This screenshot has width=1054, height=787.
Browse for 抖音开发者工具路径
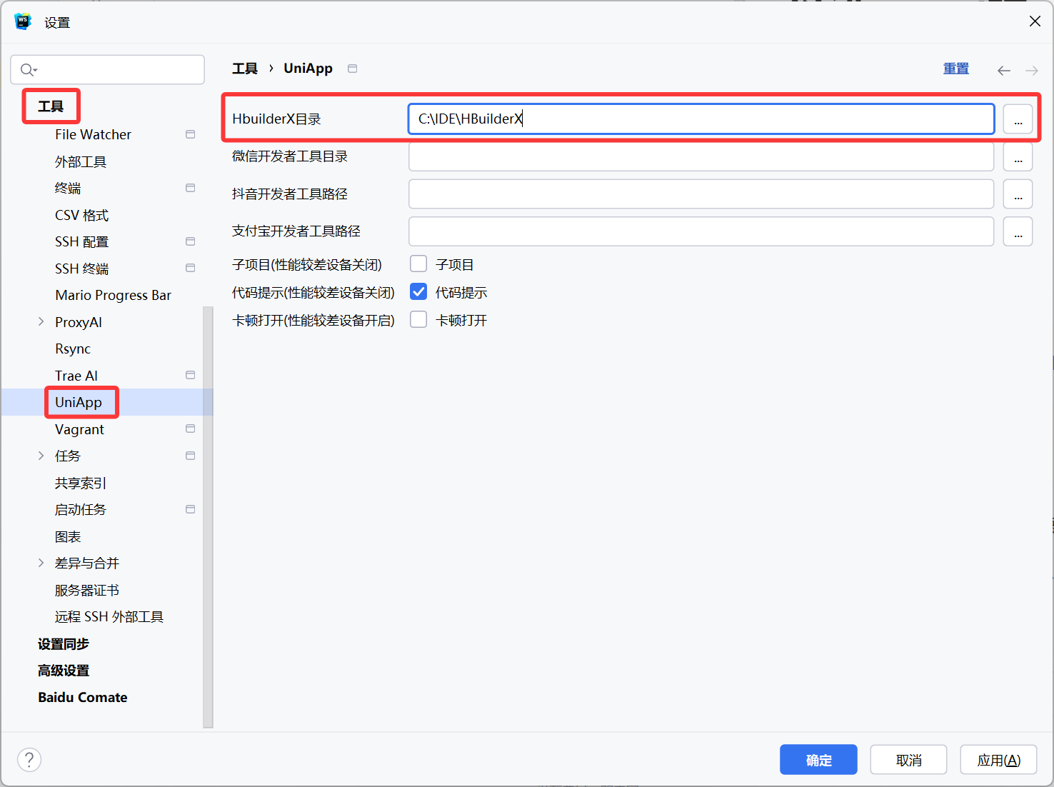tap(1018, 194)
